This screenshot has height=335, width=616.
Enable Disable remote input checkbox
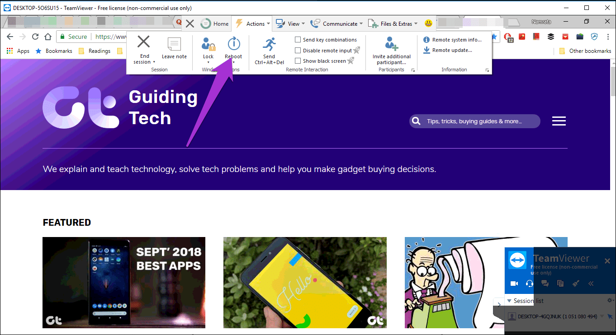(298, 51)
